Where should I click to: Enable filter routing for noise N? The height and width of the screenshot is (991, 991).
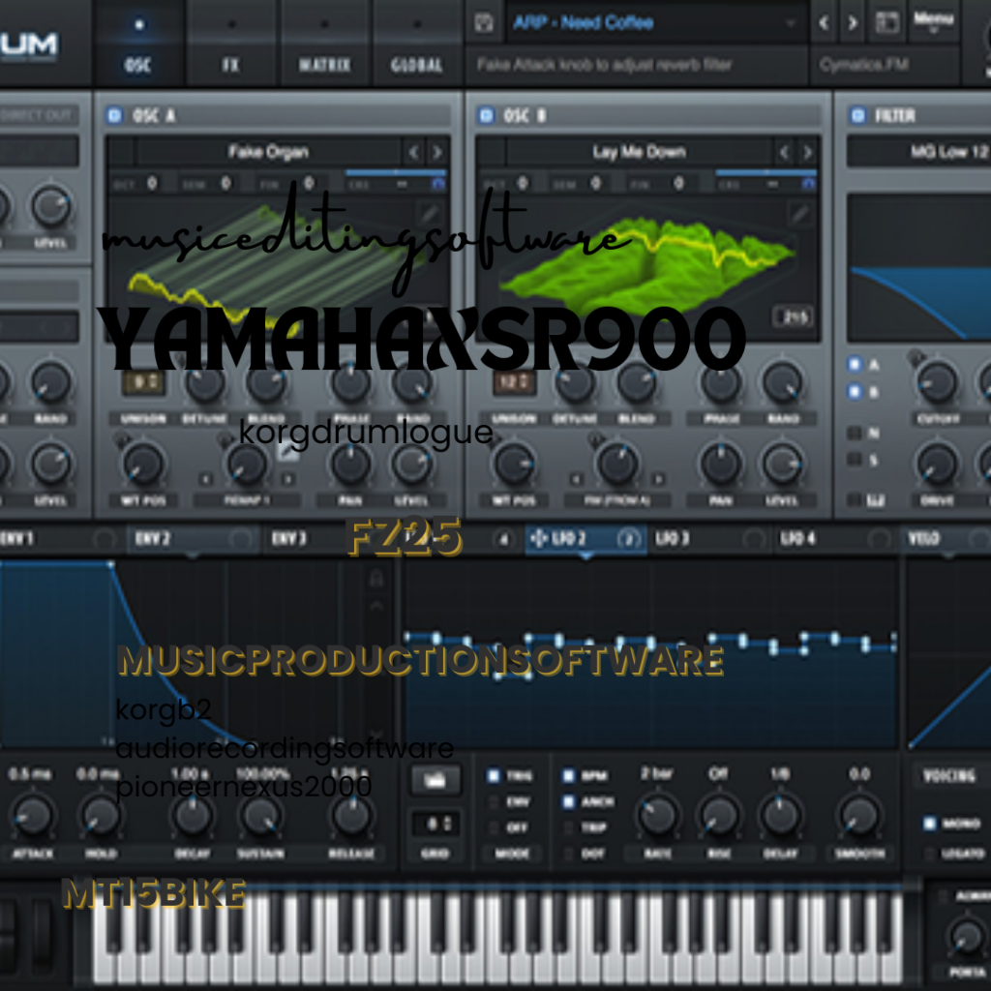tap(855, 433)
